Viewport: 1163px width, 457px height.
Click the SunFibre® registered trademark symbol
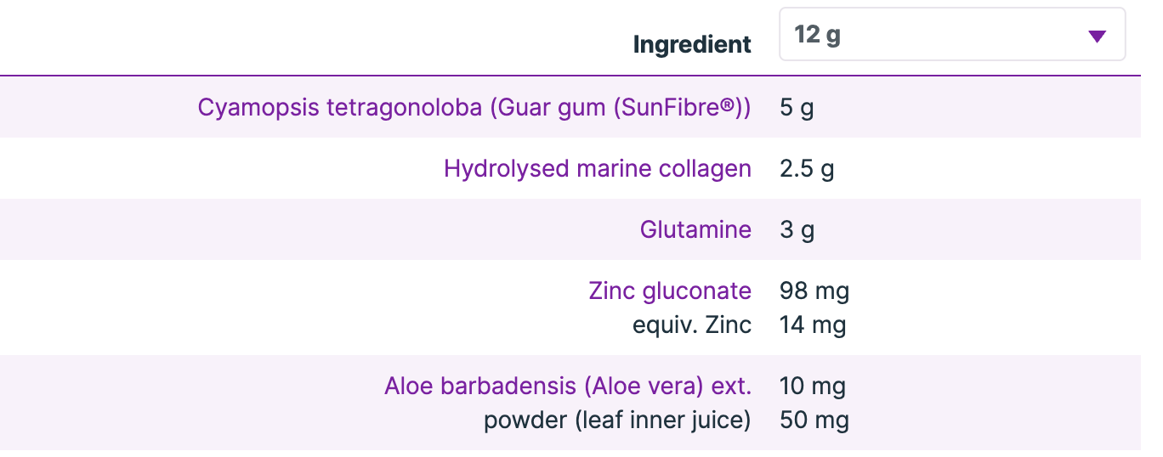[727, 107]
